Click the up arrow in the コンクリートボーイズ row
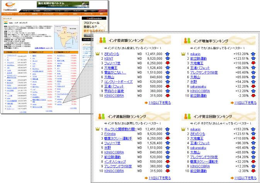Viewport: 260px width, 183px height. tap(168, 82)
